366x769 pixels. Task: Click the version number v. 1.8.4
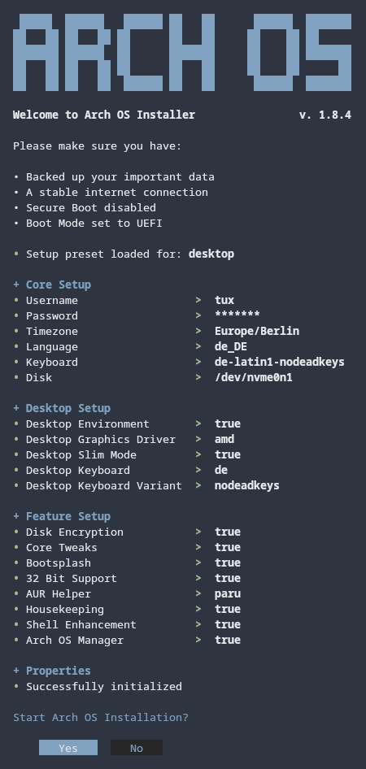325,115
